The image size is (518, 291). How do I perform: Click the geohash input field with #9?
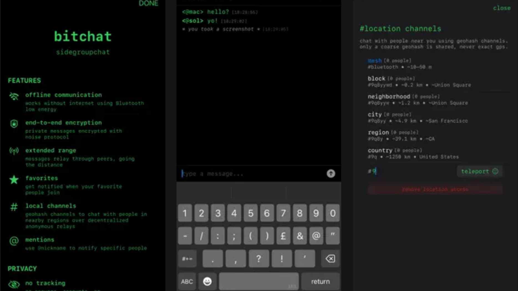[x=410, y=171]
